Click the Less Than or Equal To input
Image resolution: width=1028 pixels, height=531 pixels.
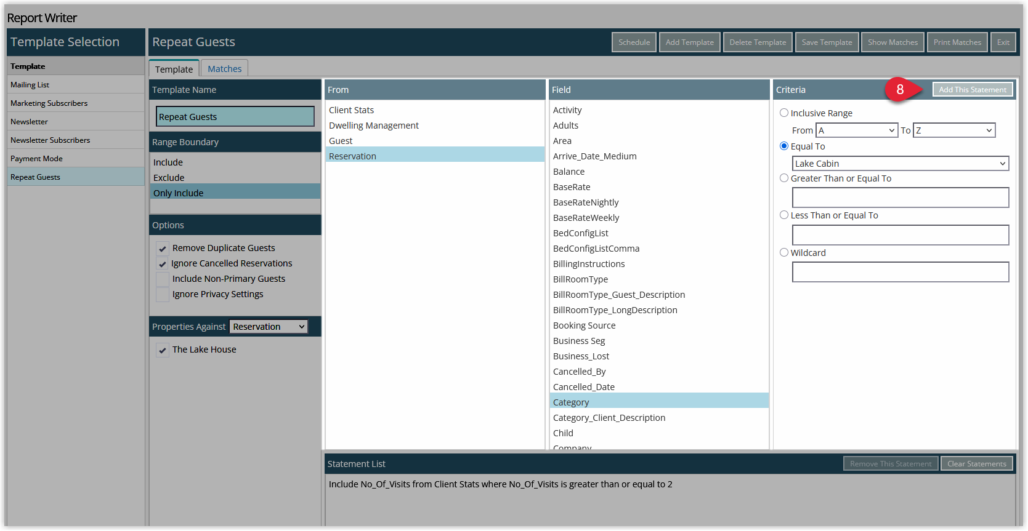tap(901, 235)
